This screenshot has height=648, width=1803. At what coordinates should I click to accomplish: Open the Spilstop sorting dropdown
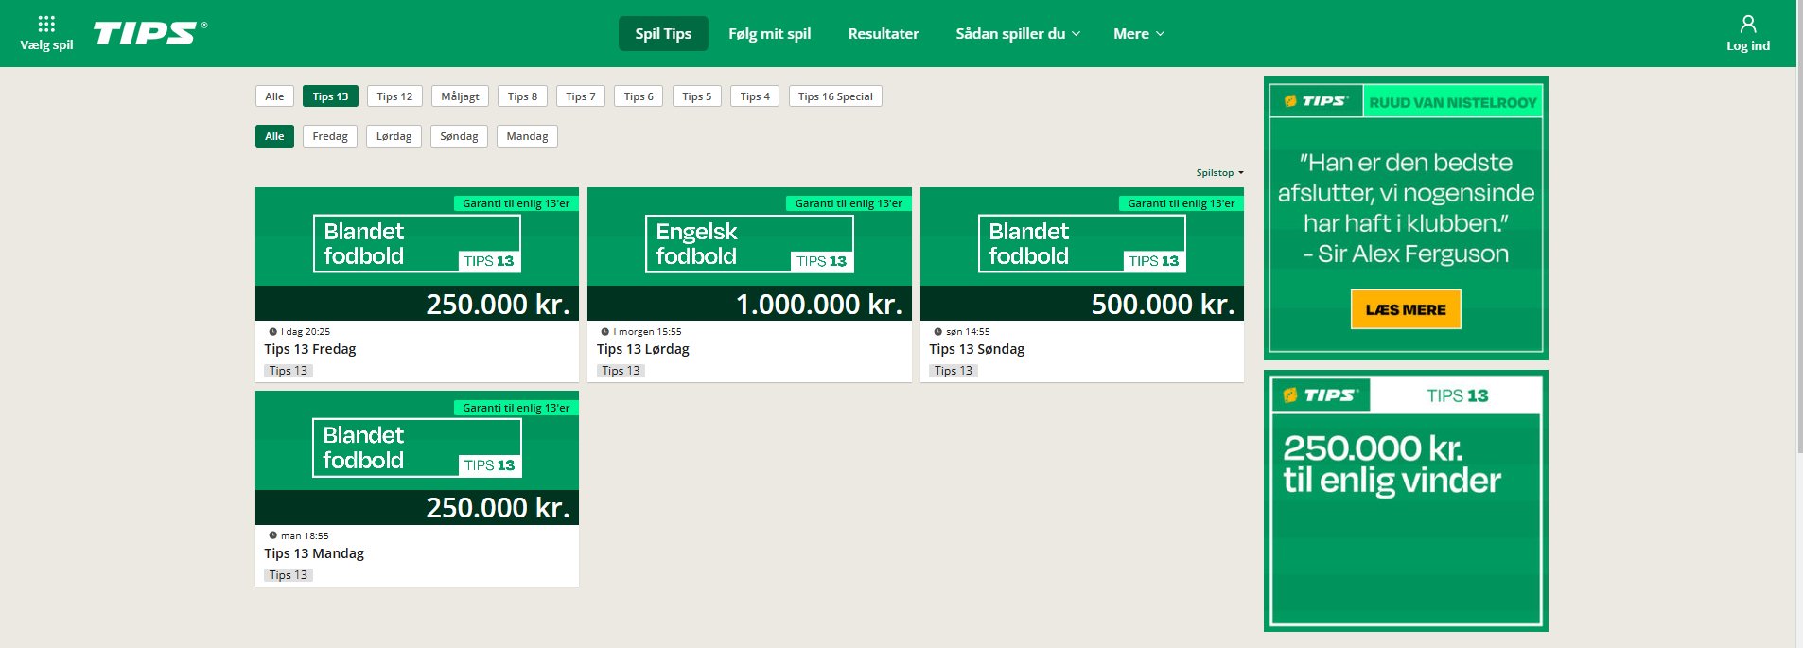point(1219,173)
